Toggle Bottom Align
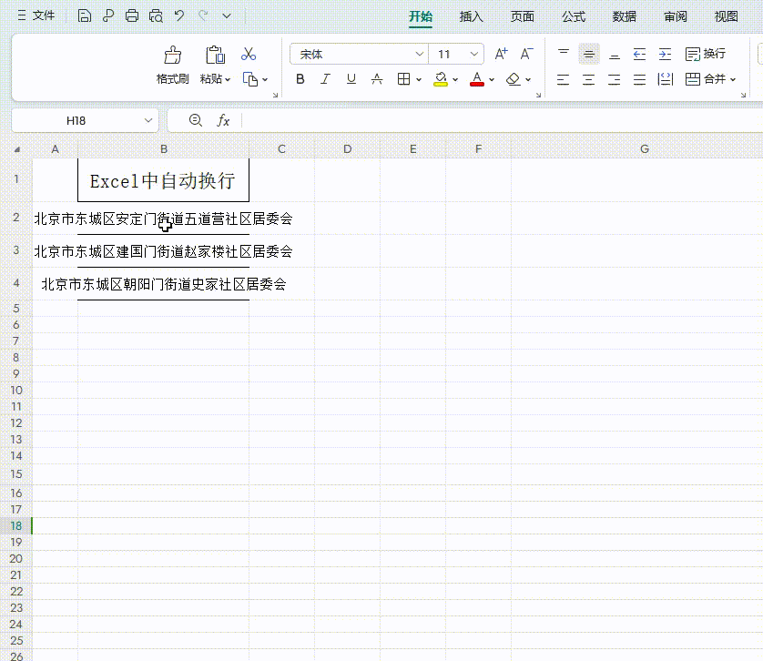 coord(615,54)
